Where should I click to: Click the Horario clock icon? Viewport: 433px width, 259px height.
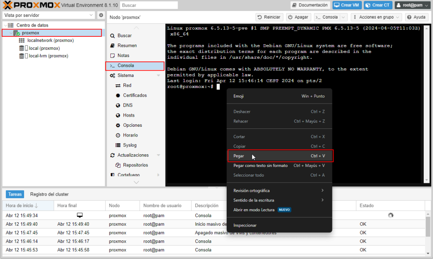tap(118, 135)
